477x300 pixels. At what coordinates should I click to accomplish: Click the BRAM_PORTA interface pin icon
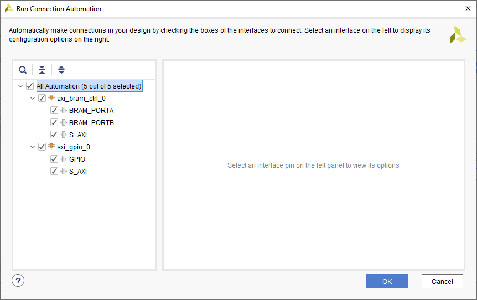point(64,111)
